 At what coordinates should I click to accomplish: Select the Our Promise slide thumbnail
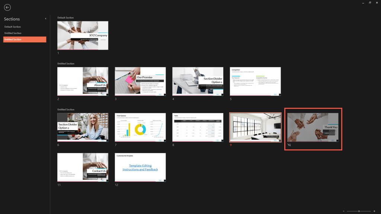140,81
